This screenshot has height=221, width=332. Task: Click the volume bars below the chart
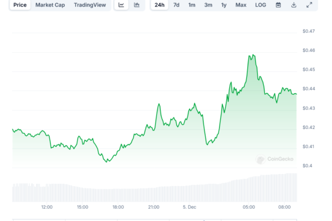162,194
